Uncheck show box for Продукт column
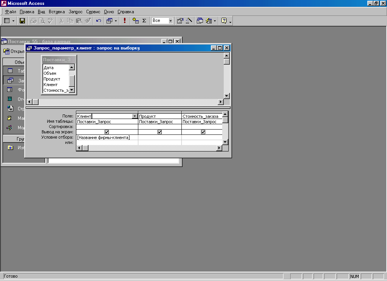 [x=159, y=132]
